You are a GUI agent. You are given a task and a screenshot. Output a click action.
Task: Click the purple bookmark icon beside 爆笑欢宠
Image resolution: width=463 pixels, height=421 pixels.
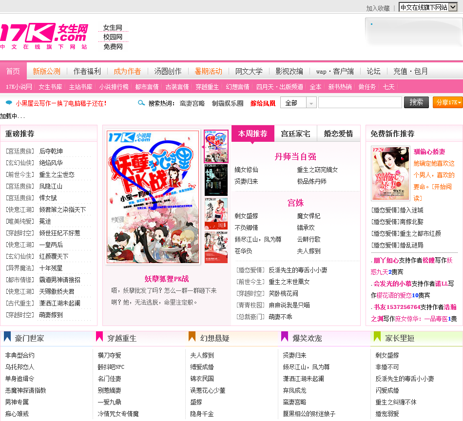click(285, 337)
